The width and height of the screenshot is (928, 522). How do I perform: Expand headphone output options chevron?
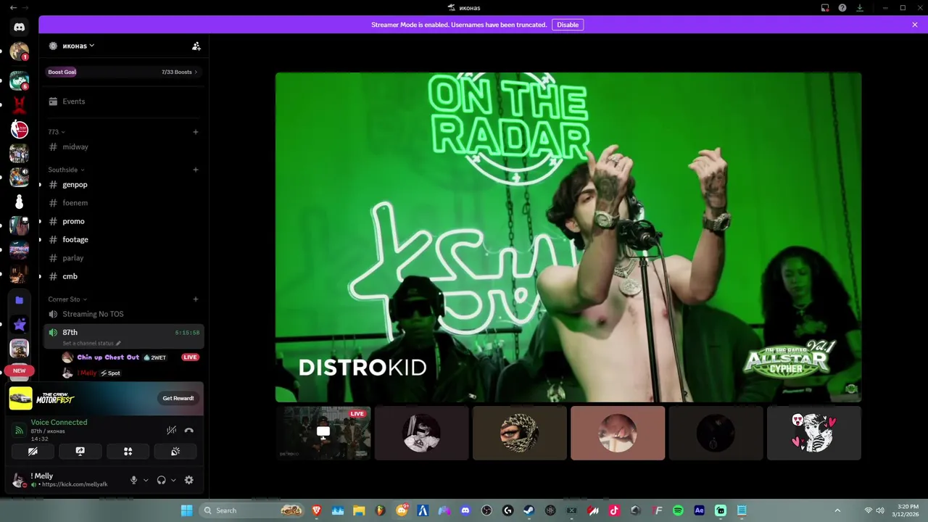[173, 480]
